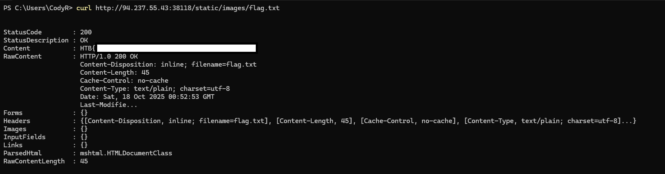
Task: Click the white redacted bar in Content
Action: (176, 48)
